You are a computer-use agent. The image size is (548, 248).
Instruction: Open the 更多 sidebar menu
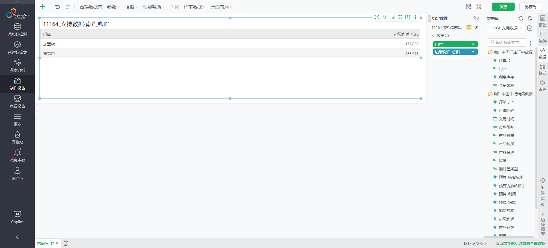tap(17, 120)
